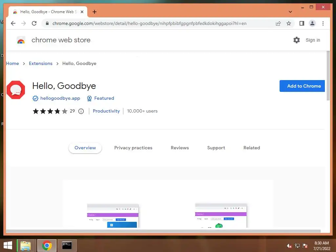
Task: Sign in to the web store
Action: (x=313, y=40)
